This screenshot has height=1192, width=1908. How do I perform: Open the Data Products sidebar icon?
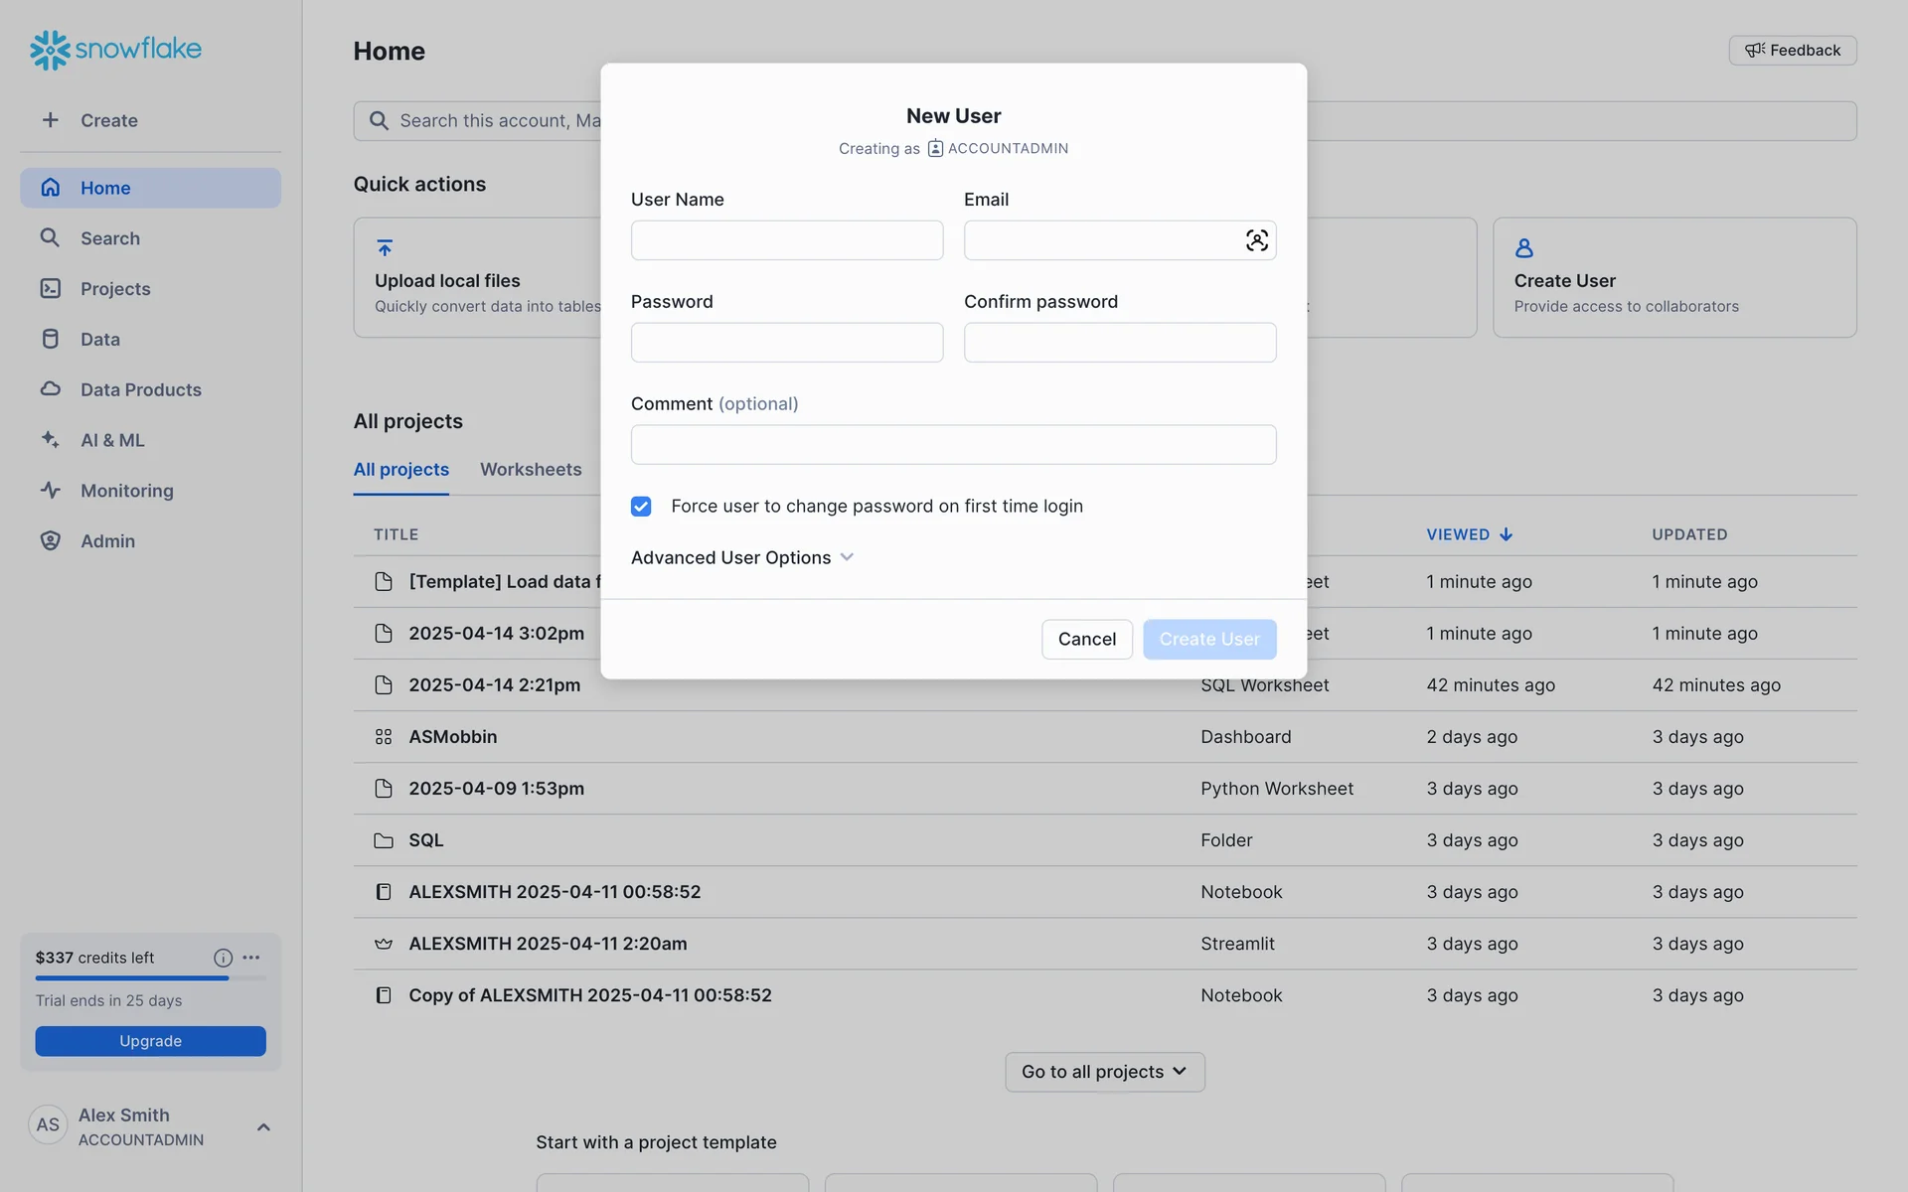pyautogui.click(x=50, y=389)
